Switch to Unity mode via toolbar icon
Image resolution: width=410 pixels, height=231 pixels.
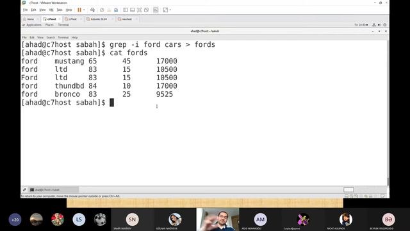pos(147,10)
